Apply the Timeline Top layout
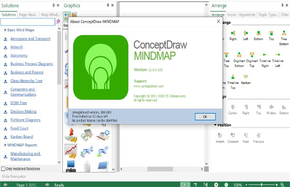Image resolution: width=290 pixels, height=187 pixels. click(x=233, y=82)
